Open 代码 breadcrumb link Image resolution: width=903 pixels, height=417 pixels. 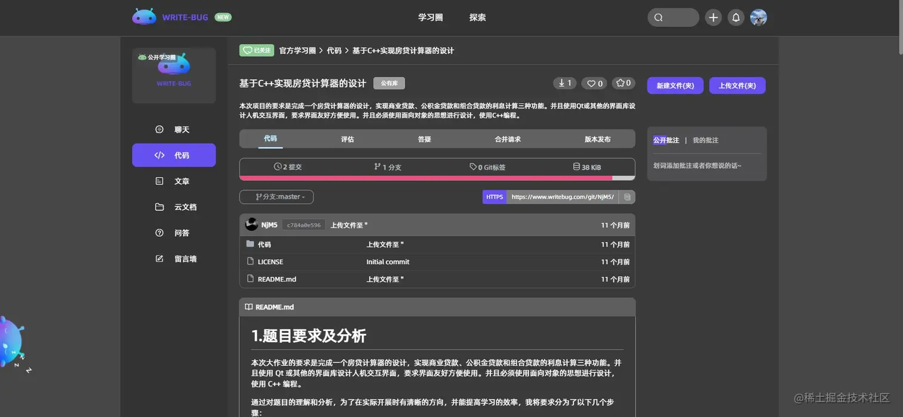[x=334, y=51]
